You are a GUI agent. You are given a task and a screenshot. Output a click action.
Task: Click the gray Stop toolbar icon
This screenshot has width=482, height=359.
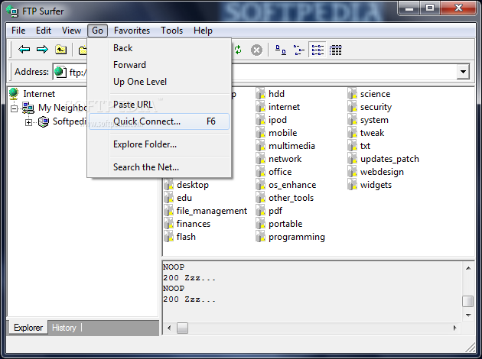(256, 50)
